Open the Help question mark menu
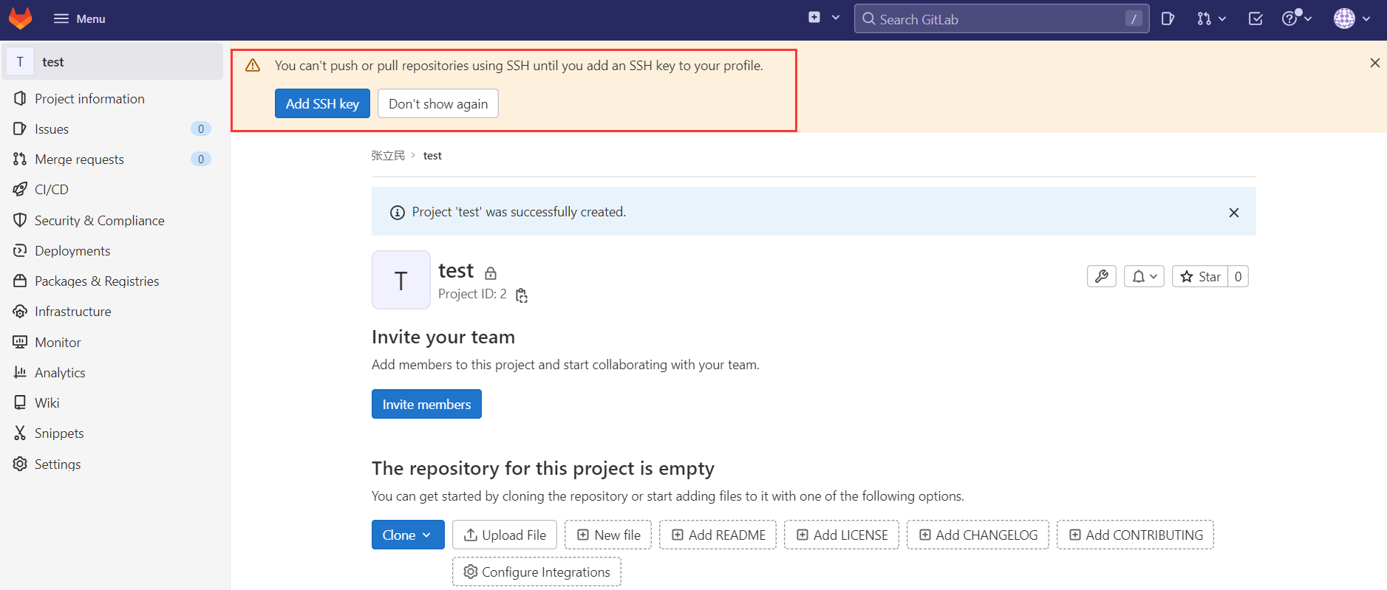Screen dimensions: 1387x590 [x=1297, y=19]
